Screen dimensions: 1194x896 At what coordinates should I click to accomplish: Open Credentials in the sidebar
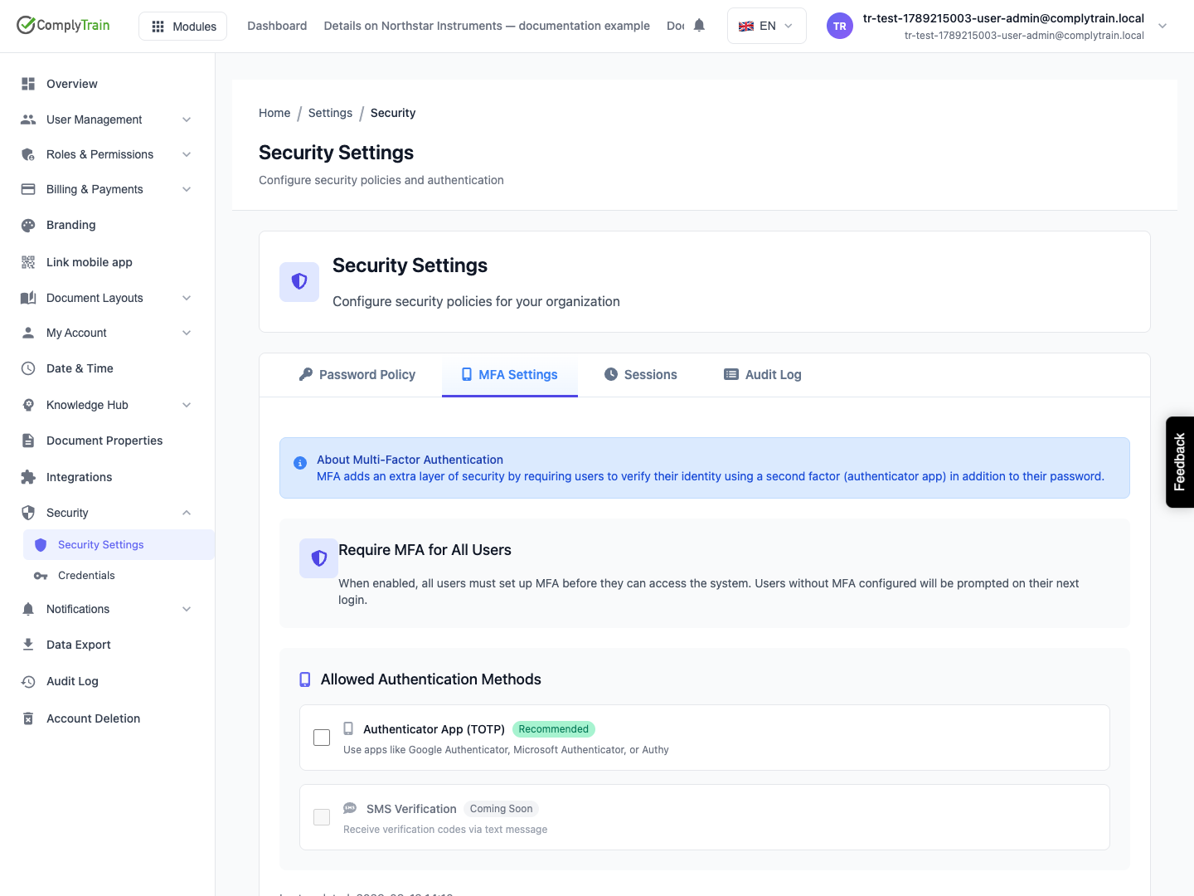pyautogui.click(x=119, y=576)
